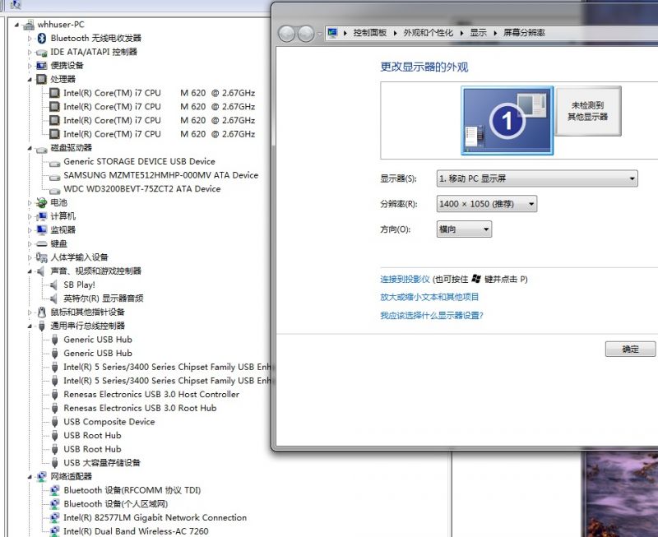
Task: Click the 确定 button
Action: (630, 349)
